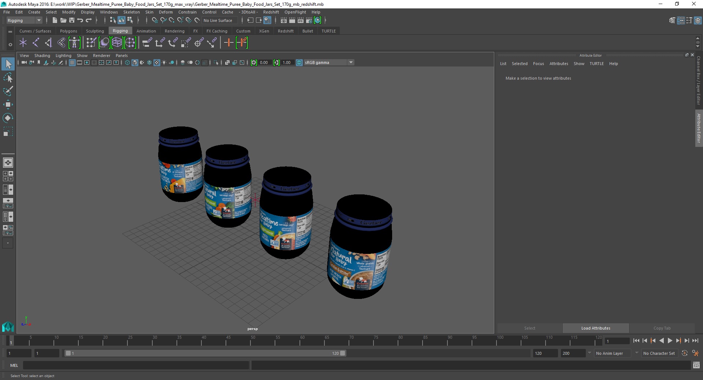
Task: Save the current scene
Action: (71, 20)
